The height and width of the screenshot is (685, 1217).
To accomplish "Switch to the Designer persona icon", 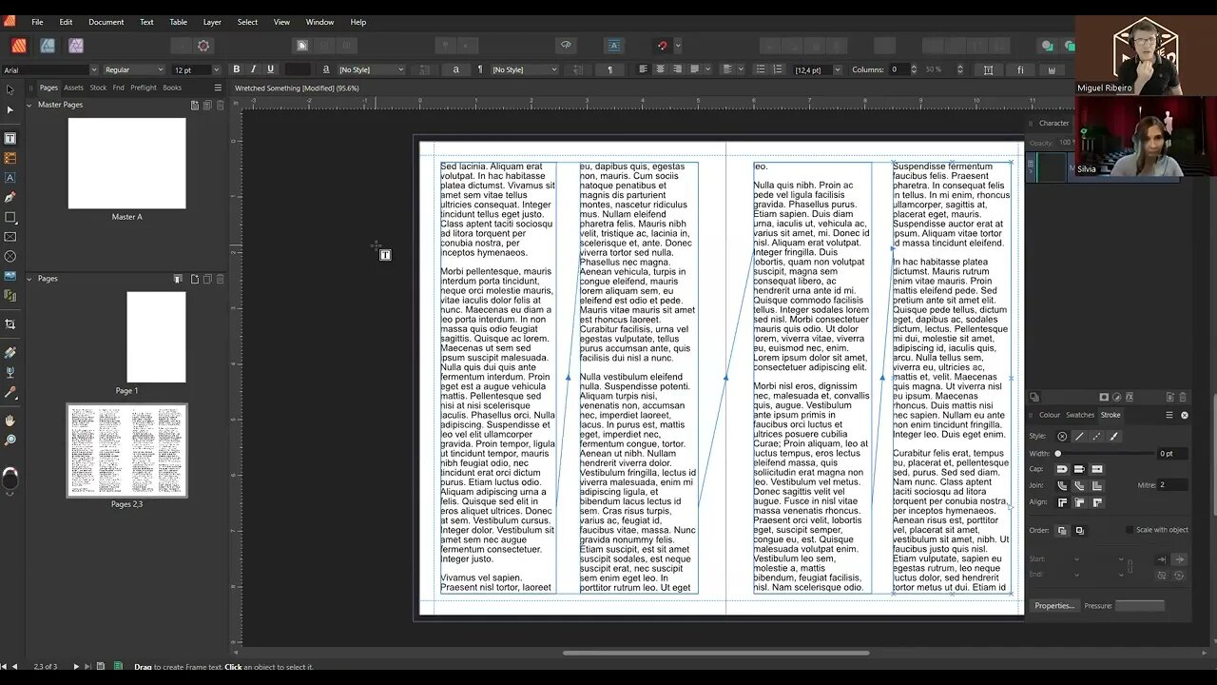I will [48, 46].
